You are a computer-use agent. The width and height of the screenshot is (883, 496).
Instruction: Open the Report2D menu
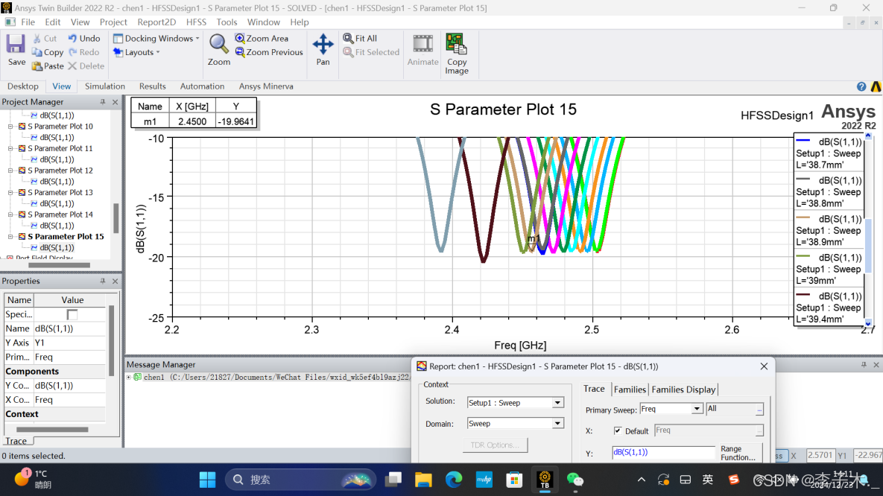pos(156,22)
